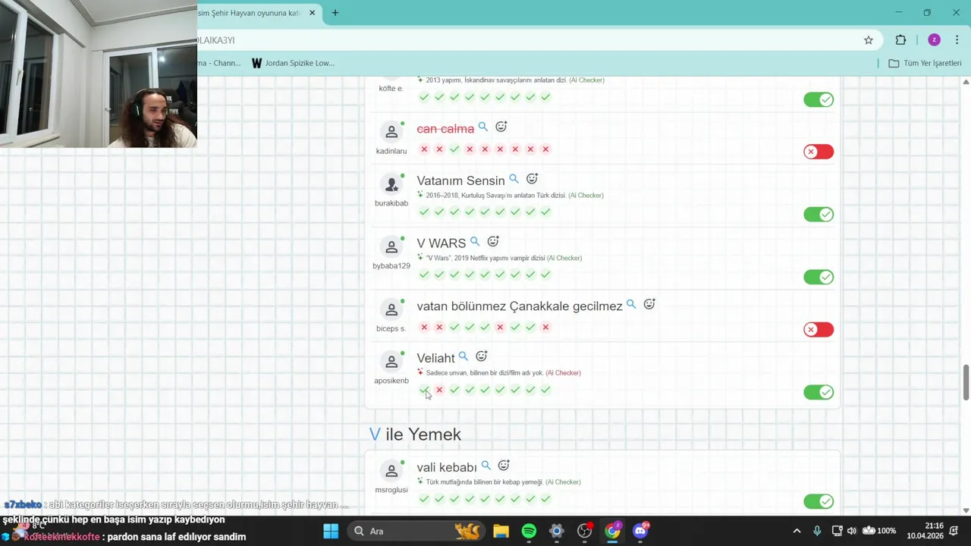
Task: Click magnifier icon beside Vatanım Sensin
Action: point(514,179)
